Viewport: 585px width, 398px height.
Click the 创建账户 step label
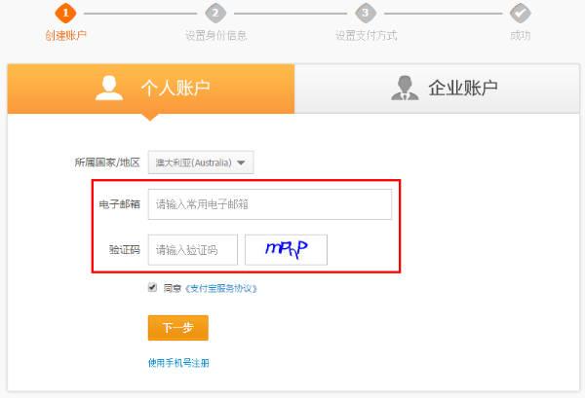point(66,36)
